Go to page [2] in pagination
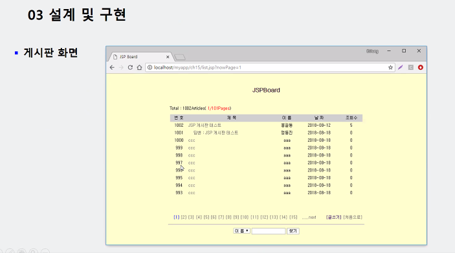 tap(184, 217)
